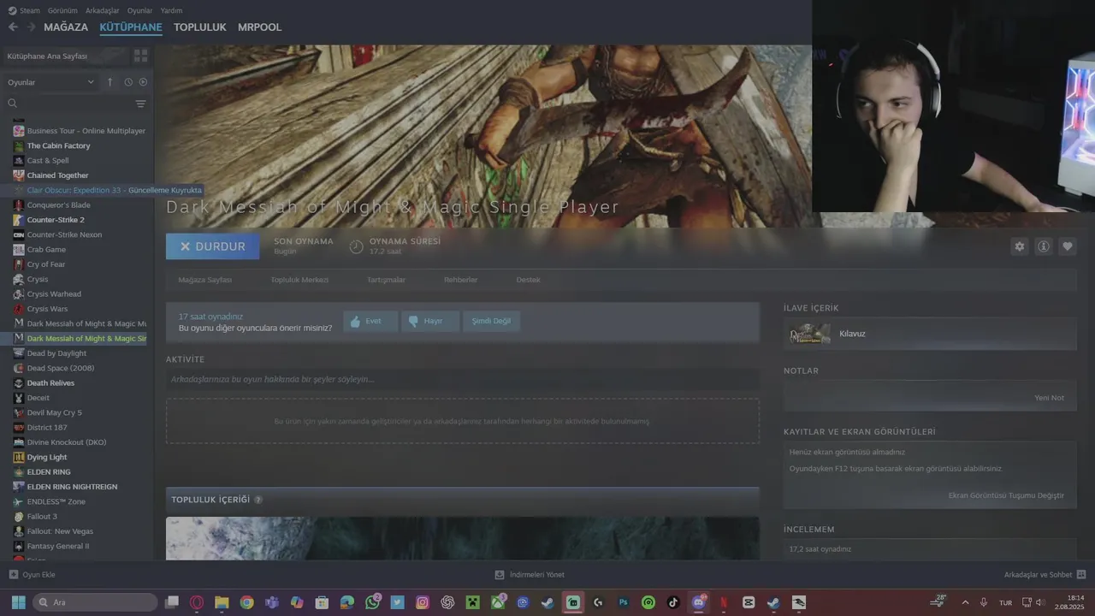
Task: Click activity text input field
Action: [462, 379]
